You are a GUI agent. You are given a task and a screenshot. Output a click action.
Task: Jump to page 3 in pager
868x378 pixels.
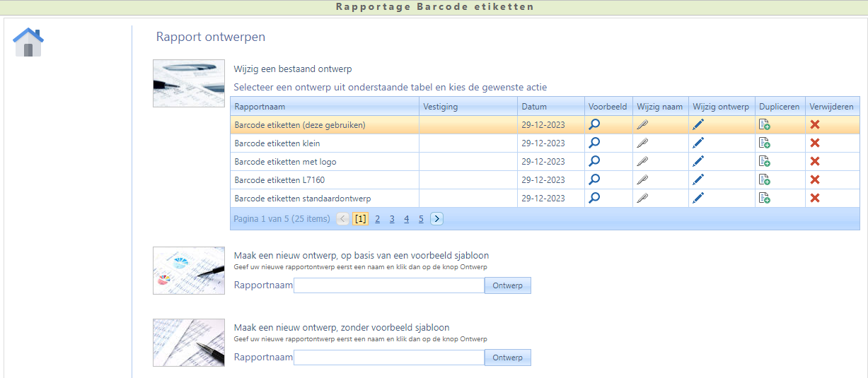[x=392, y=219]
